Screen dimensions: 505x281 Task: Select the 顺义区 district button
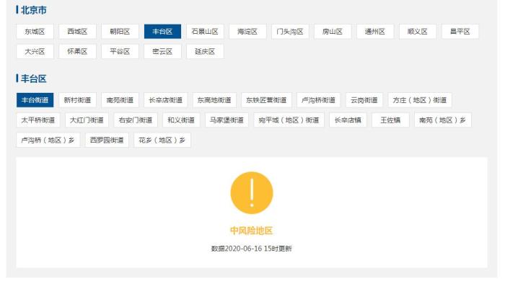tap(418, 32)
